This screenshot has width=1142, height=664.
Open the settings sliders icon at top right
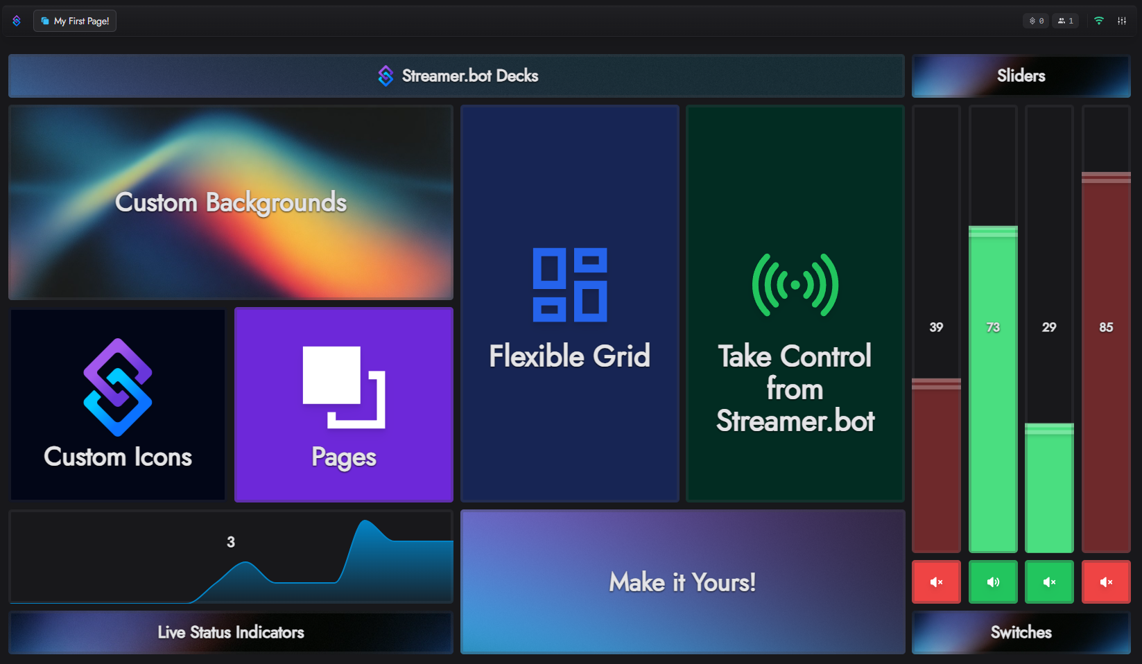pos(1122,21)
